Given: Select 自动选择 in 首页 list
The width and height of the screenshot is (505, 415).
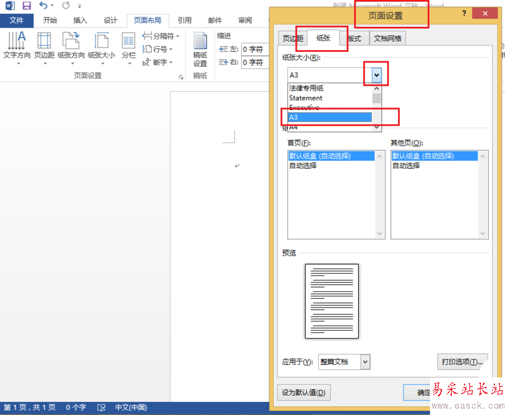Looking at the screenshot, I should [x=331, y=166].
